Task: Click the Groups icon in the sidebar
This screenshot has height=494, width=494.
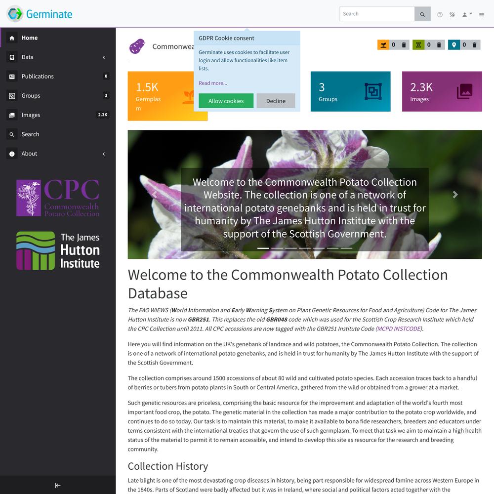Action: (x=12, y=96)
